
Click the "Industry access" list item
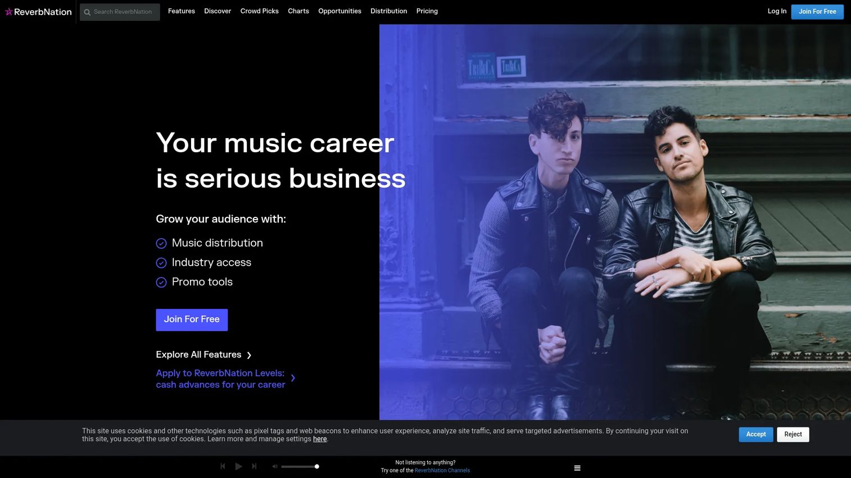[x=203, y=263]
